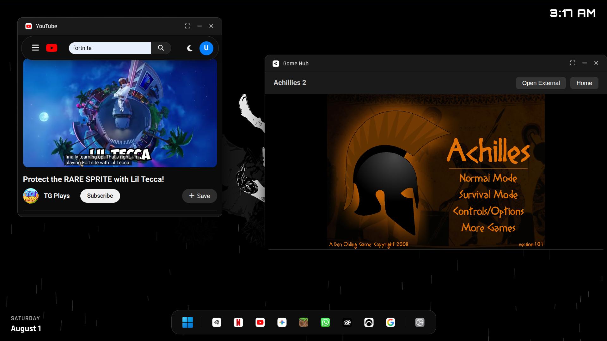Select Survival Mode in Achilles menu
This screenshot has width=607, height=341.
(x=488, y=195)
